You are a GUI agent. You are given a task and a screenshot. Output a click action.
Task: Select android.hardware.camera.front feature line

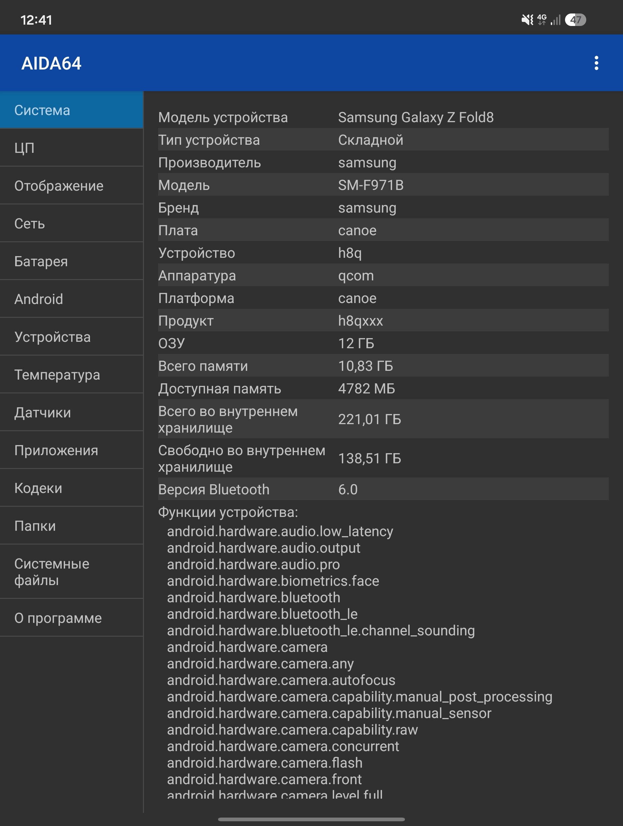[x=264, y=779]
